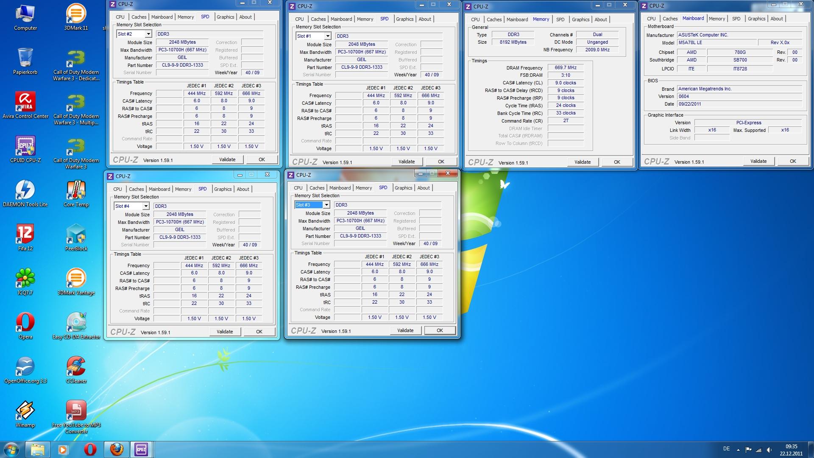The image size is (814, 458).
Task: Click OK in the Slot #3 window
Action: (440, 330)
